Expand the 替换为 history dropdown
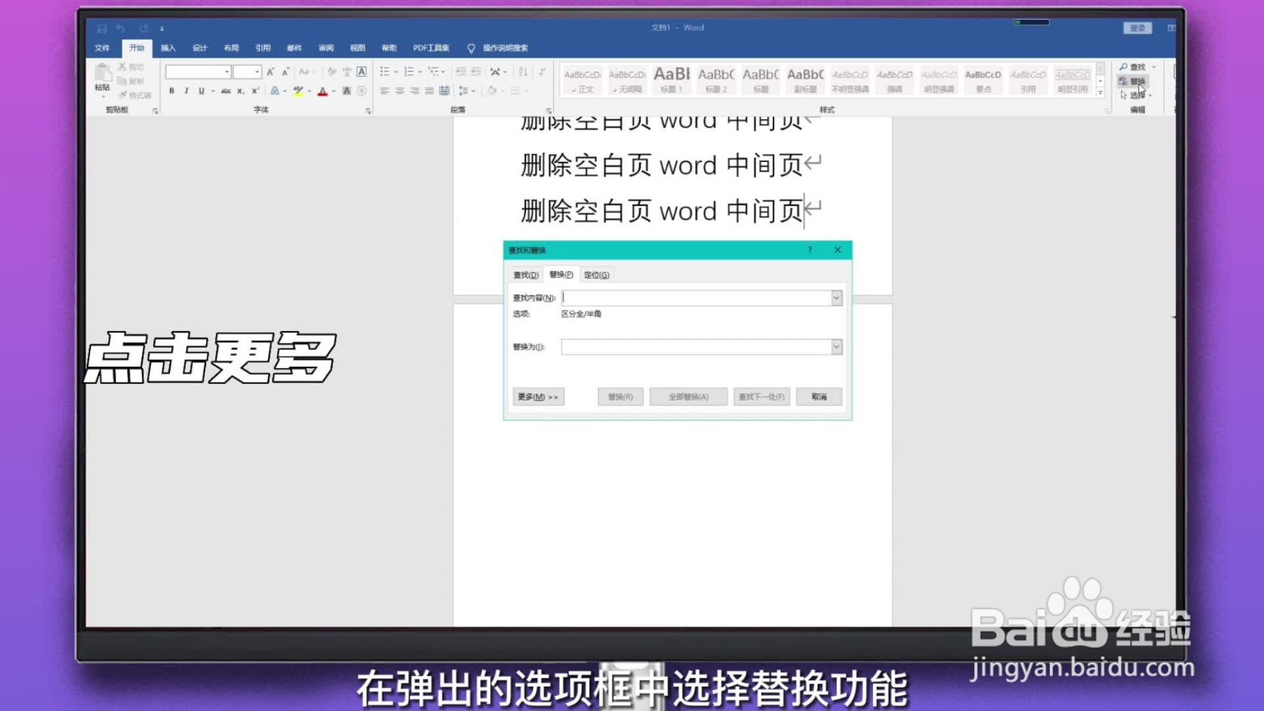This screenshot has width=1264, height=711. (x=837, y=347)
